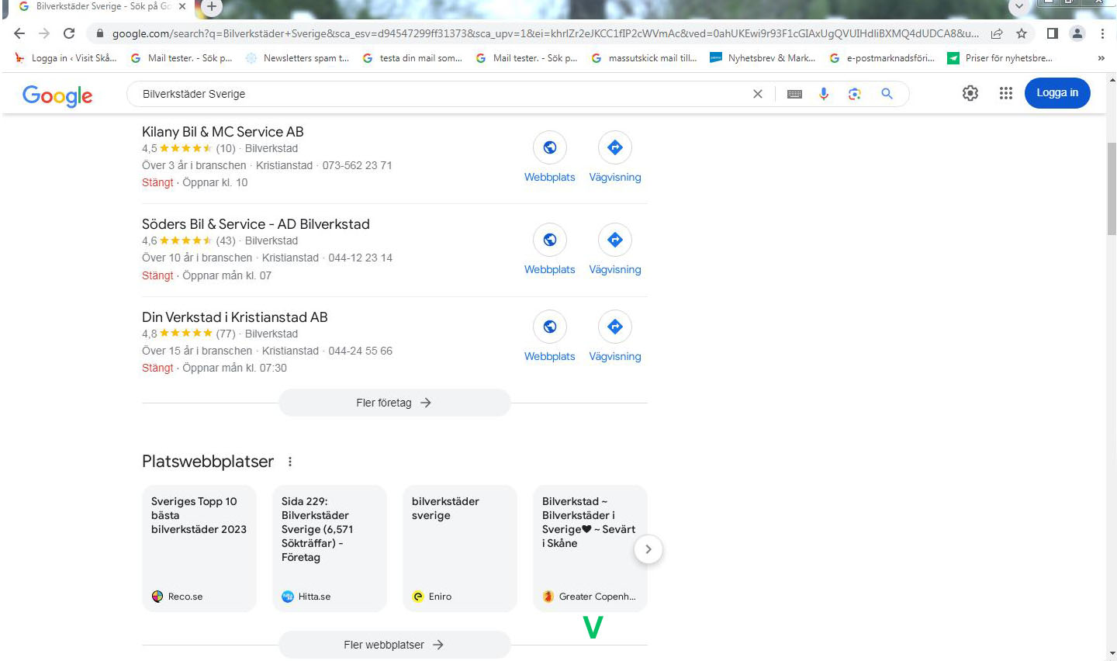Click the Fler webbplatser button
Viewport: 1117px width, 661px height.
tap(394, 645)
